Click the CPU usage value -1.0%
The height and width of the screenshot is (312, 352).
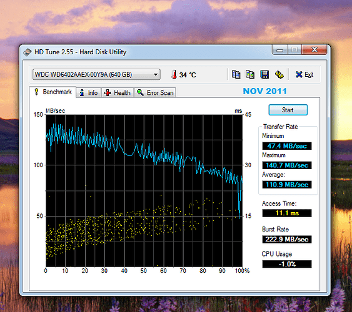[287, 264]
